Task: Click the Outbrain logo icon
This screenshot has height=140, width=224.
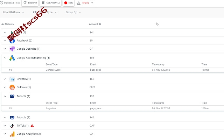Action: (x=12, y=87)
